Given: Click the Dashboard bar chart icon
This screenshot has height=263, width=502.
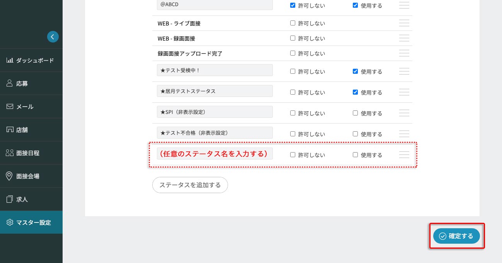Looking at the screenshot, I should click(x=10, y=60).
